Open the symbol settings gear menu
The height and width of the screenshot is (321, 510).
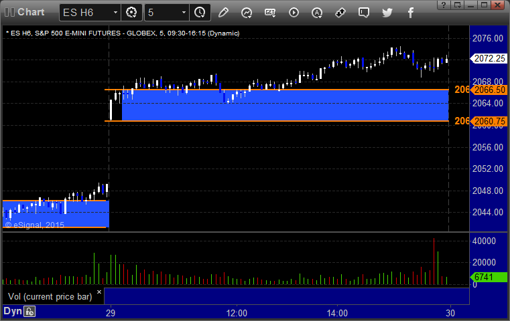coord(131,13)
